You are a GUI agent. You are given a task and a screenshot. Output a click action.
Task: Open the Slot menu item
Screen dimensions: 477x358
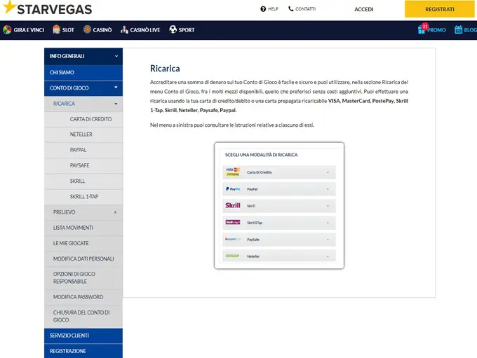(64, 30)
